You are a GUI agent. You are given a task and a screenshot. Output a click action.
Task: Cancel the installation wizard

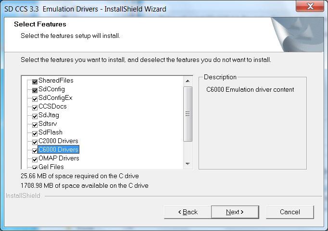[290, 212]
